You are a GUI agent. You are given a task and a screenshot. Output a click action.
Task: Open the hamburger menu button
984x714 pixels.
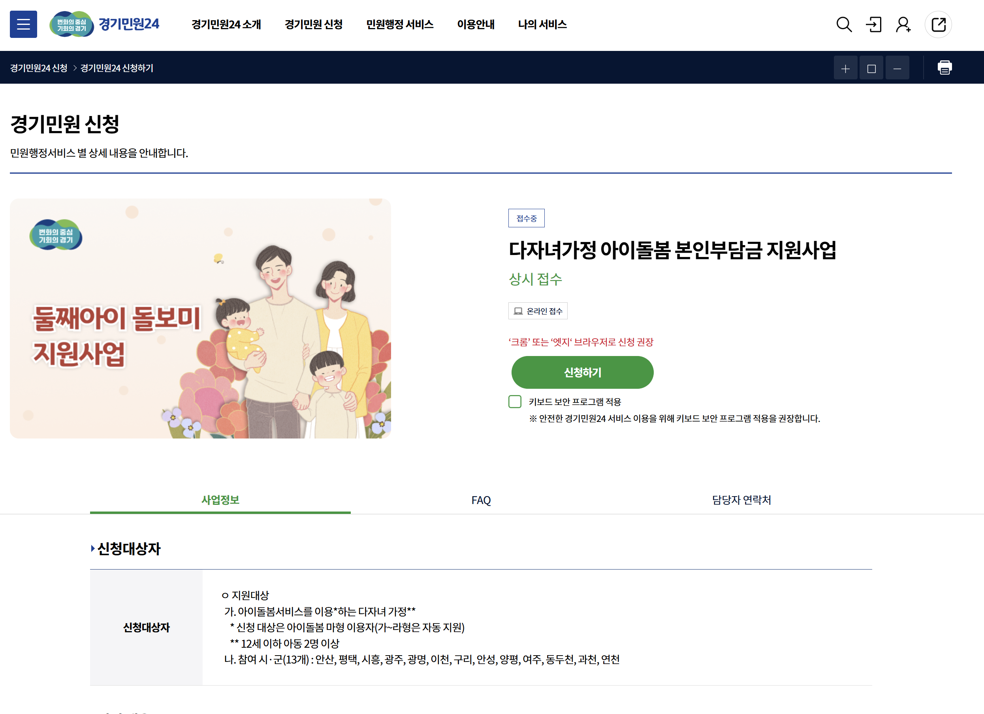coord(23,24)
